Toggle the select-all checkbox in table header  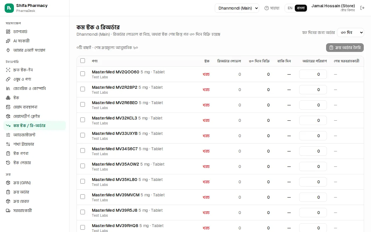coord(83,61)
